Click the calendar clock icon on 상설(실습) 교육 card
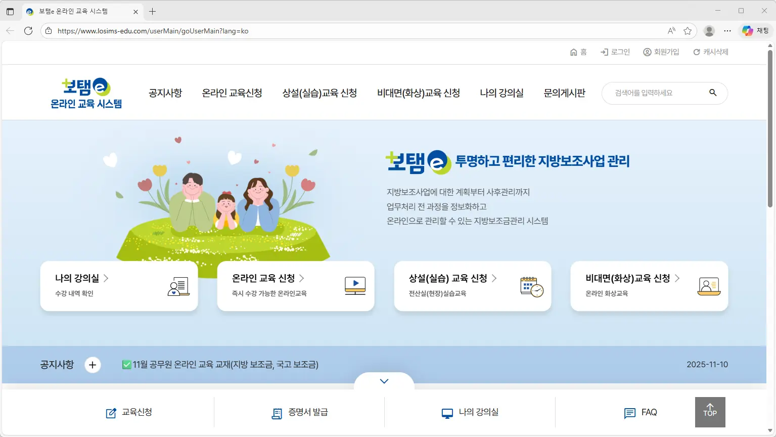The height and width of the screenshot is (437, 776). (x=532, y=285)
